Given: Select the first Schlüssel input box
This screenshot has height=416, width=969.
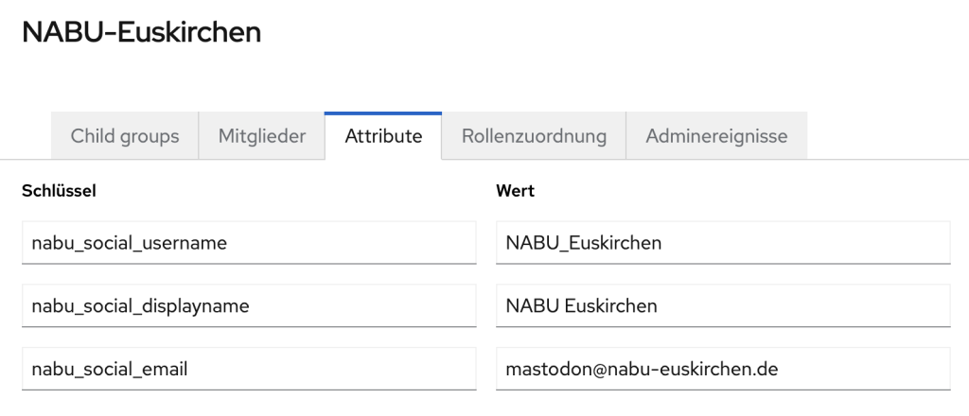Looking at the screenshot, I should (249, 243).
